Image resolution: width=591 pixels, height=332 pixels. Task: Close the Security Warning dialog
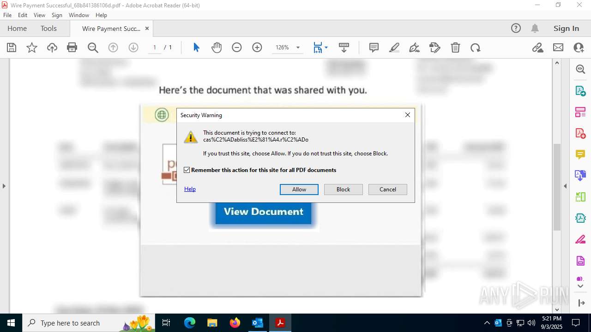pos(408,115)
